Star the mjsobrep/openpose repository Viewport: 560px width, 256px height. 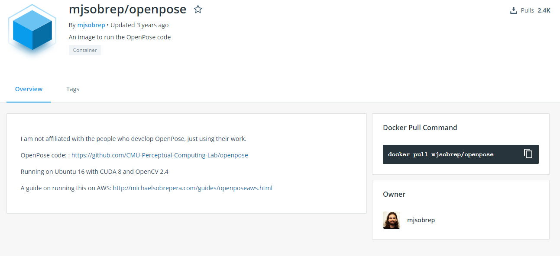[198, 9]
